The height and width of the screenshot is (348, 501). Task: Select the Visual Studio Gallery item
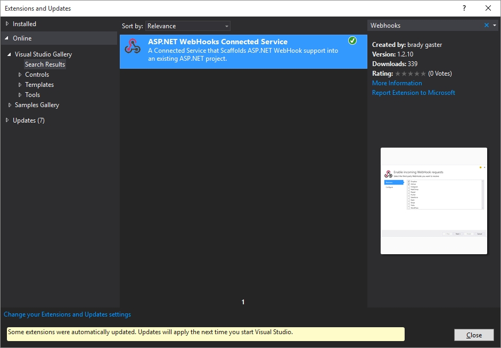(x=44, y=54)
